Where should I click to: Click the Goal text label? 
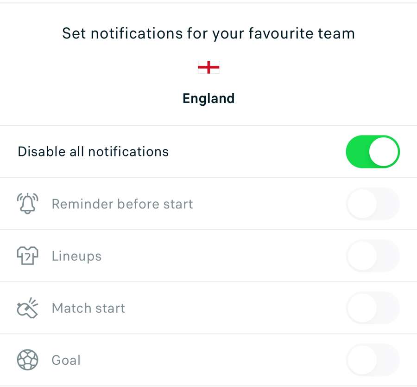(66, 360)
